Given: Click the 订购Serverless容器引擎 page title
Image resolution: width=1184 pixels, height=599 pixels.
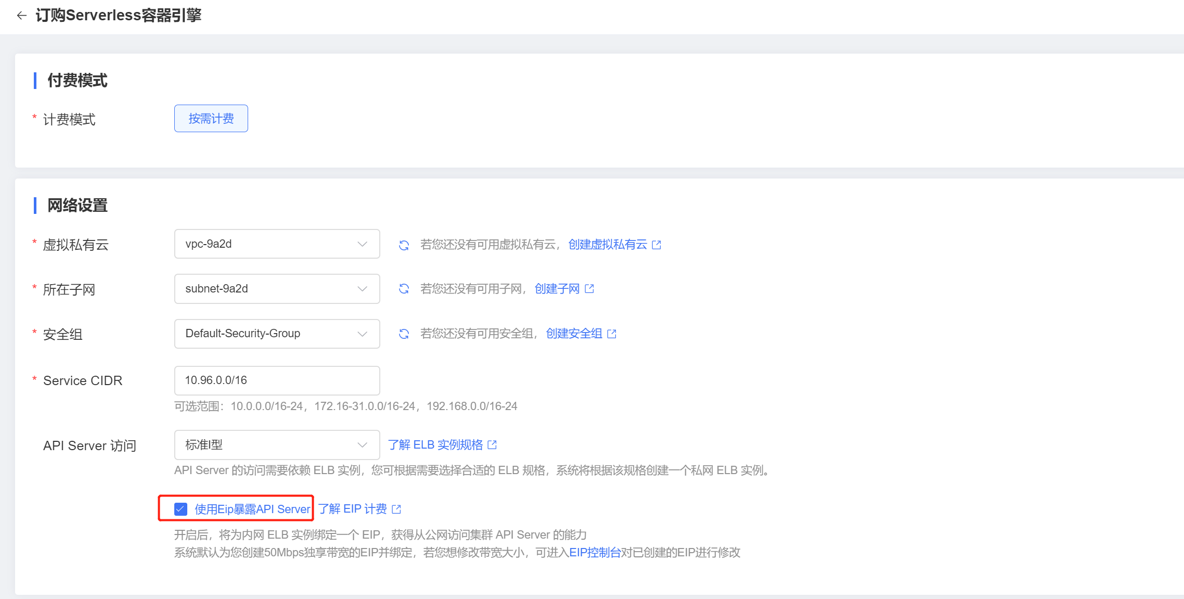Looking at the screenshot, I should (119, 16).
